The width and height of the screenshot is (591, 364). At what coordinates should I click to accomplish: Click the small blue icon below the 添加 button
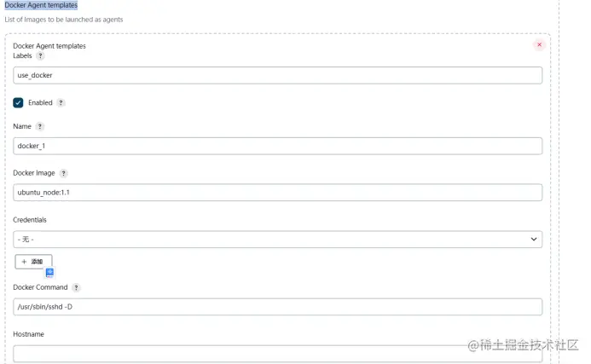tap(49, 272)
